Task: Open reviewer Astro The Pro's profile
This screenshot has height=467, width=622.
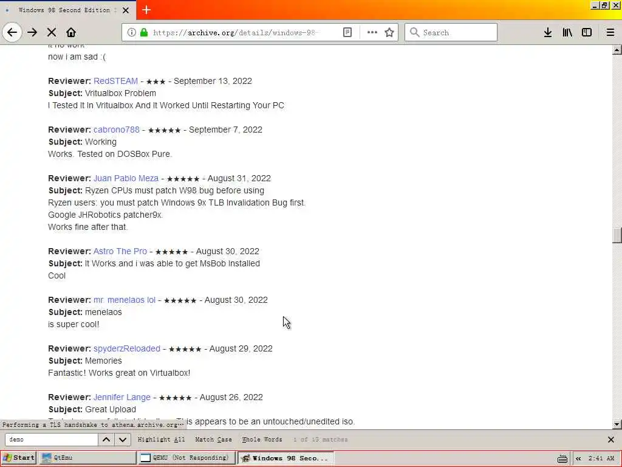Action: [120, 251]
